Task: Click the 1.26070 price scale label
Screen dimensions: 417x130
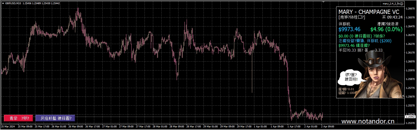Action: (411, 62)
